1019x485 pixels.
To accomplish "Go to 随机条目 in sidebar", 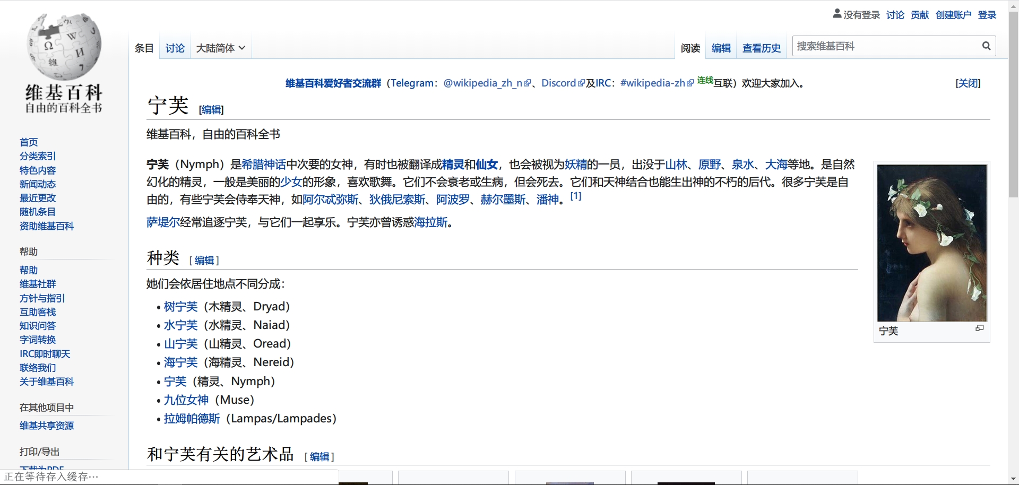I will pyautogui.click(x=38, y=212).
